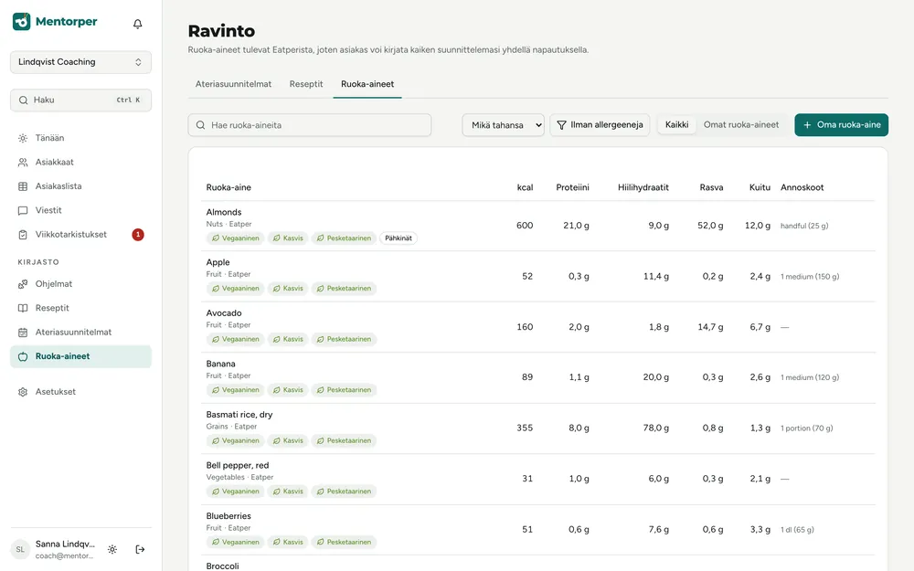The height and width of the screenshot is (571, 914).
Task: Click the Banana row name
Action: point(221,364)
